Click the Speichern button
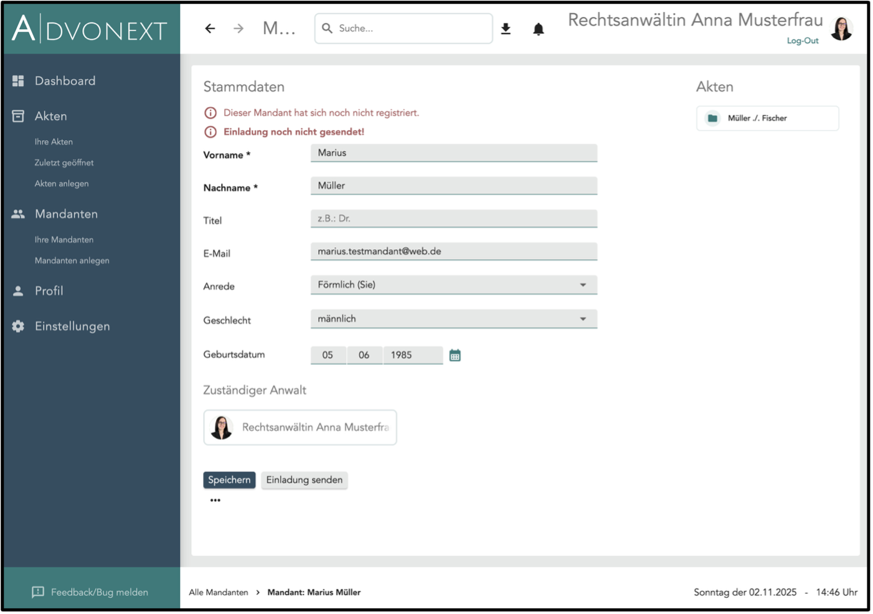 [229, 480]
